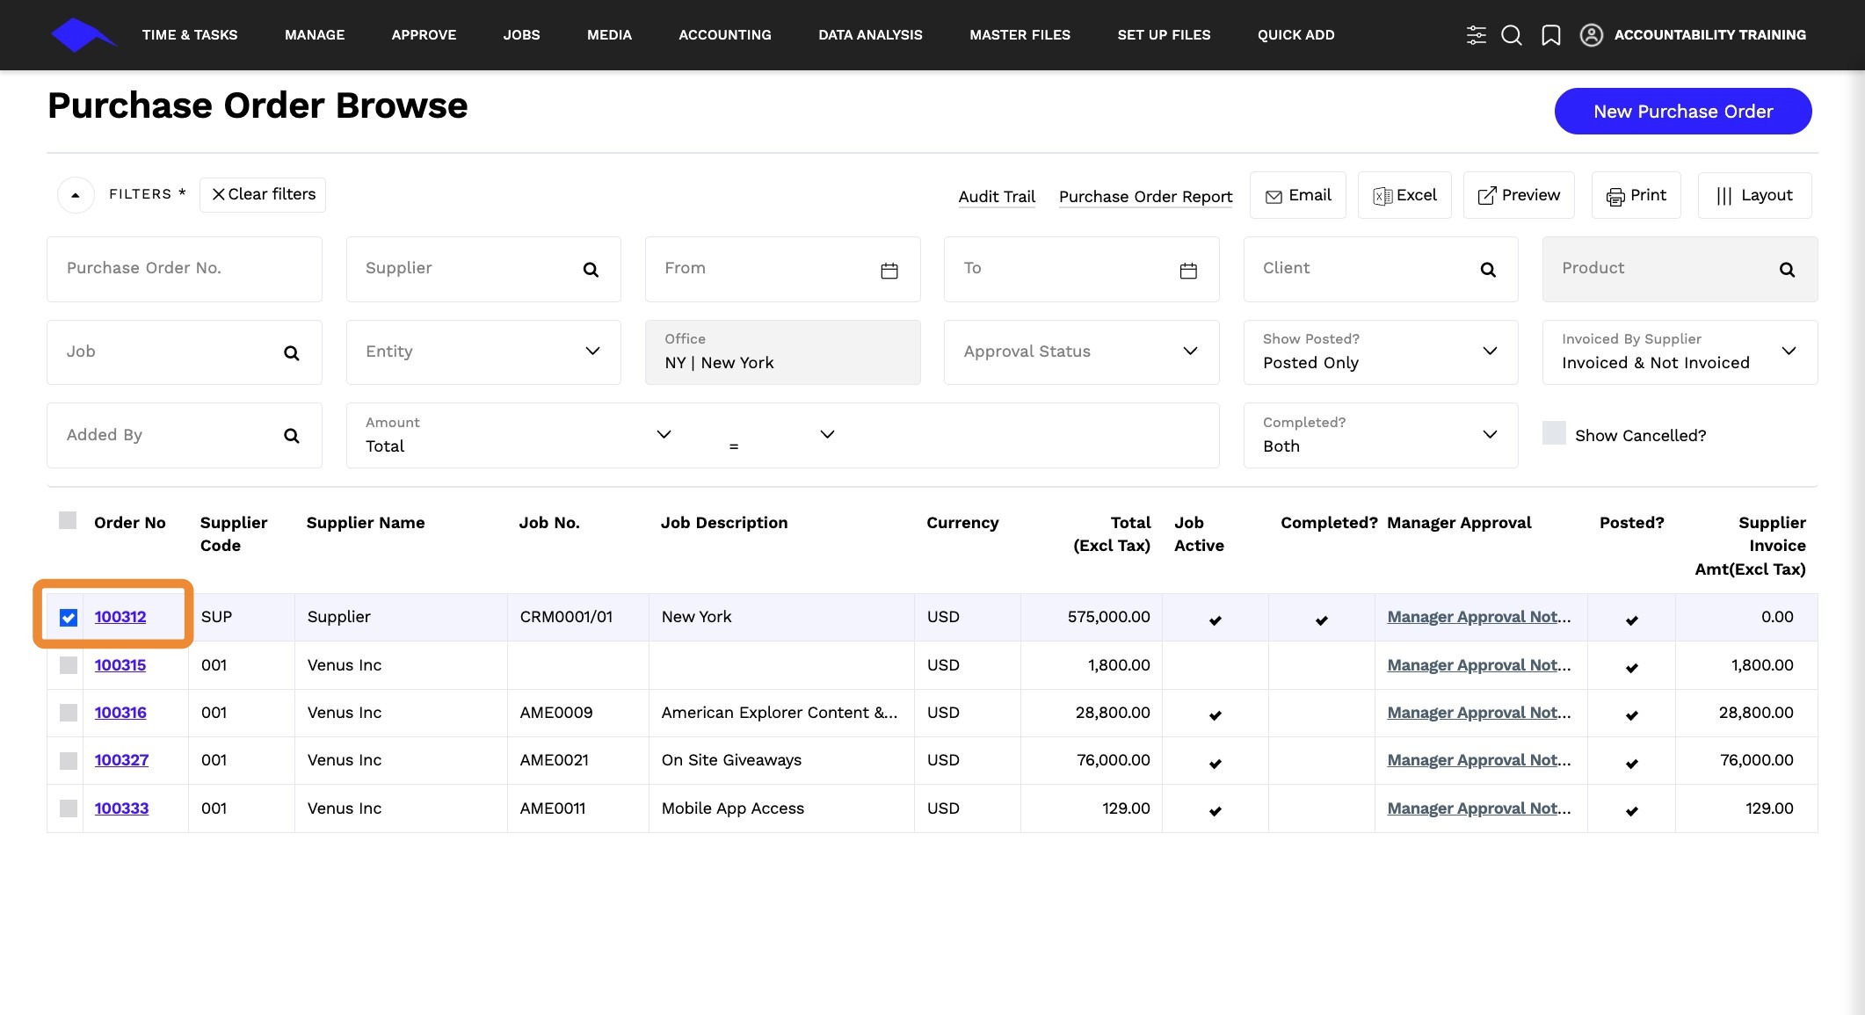The image size is (1865, 1015).
Task: Click into the Purchase Order No. field
Action: click(185, 269)
